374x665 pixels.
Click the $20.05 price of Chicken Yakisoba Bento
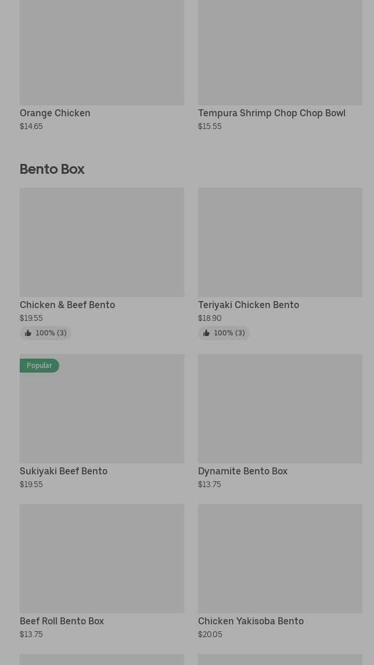210,635
